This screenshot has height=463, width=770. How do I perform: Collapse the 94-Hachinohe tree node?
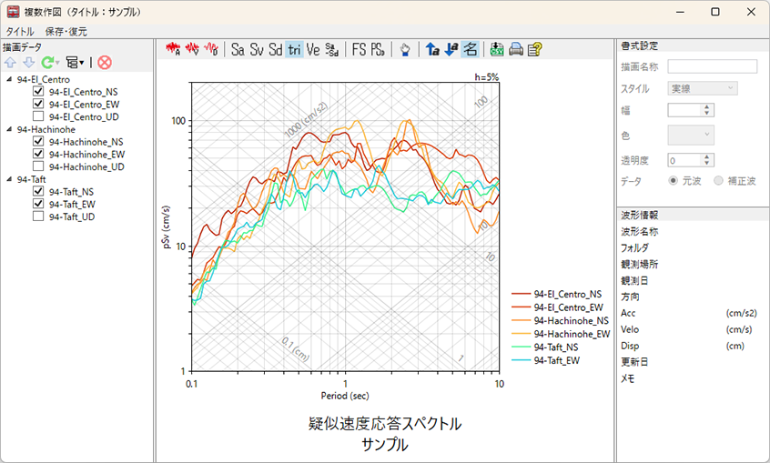[9, 129]
